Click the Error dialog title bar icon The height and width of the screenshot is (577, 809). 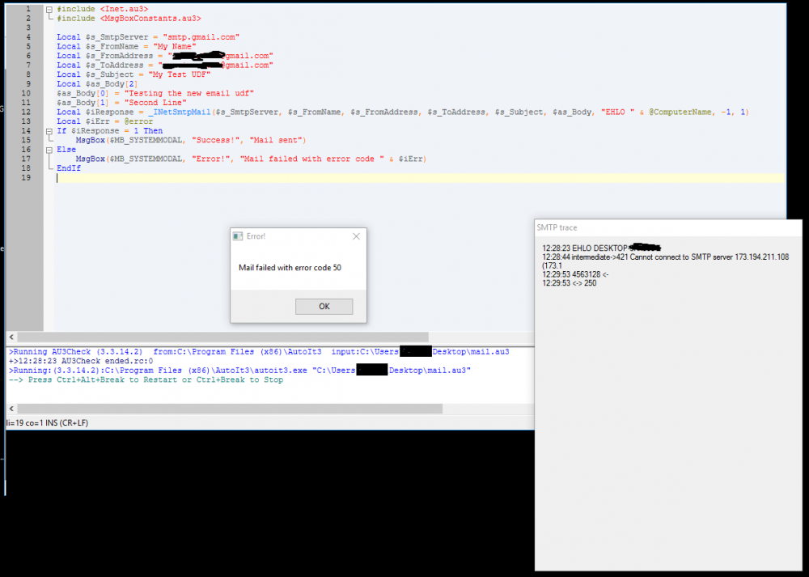tap(238, 235)
